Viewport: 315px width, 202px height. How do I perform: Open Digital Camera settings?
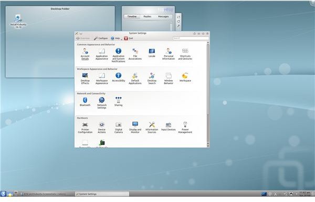coord(118,127)
